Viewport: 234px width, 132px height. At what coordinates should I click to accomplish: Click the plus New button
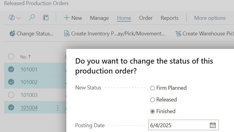click(73, 18)
